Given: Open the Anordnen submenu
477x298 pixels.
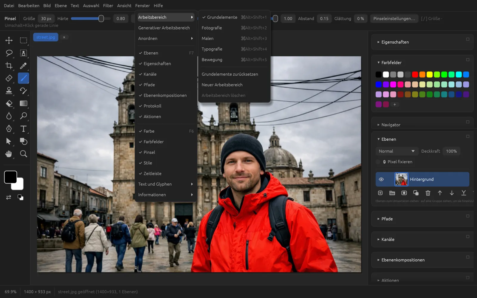Looking at the screenshot, I should pos(166,38).
